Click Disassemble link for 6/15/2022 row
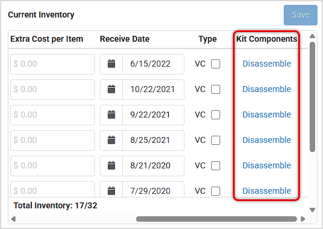The height and width of the screenshot is (229, 323). click(x=267, y=64)
